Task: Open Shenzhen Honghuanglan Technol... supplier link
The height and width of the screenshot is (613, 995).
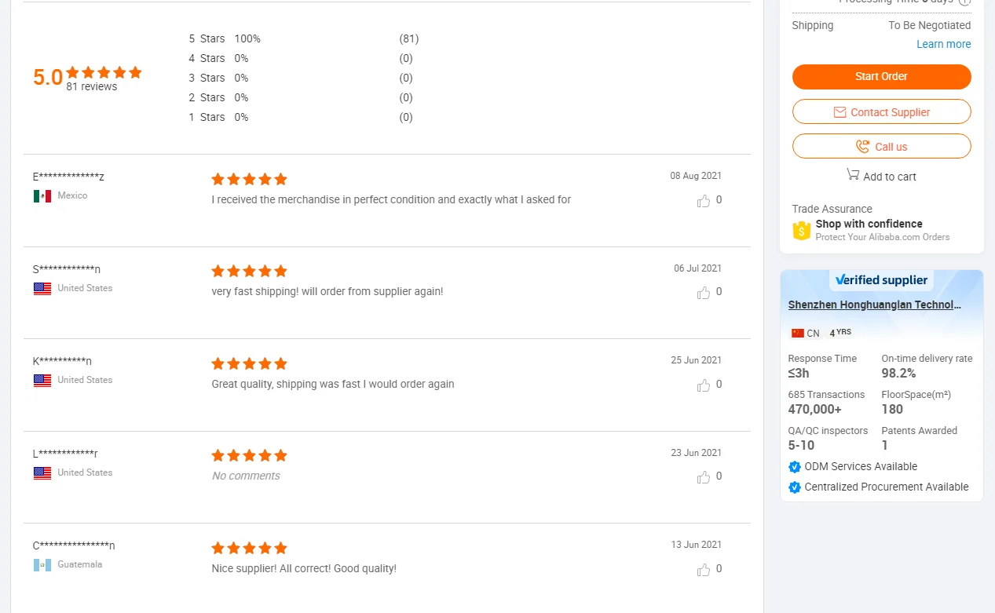Action: pos(874,305)
